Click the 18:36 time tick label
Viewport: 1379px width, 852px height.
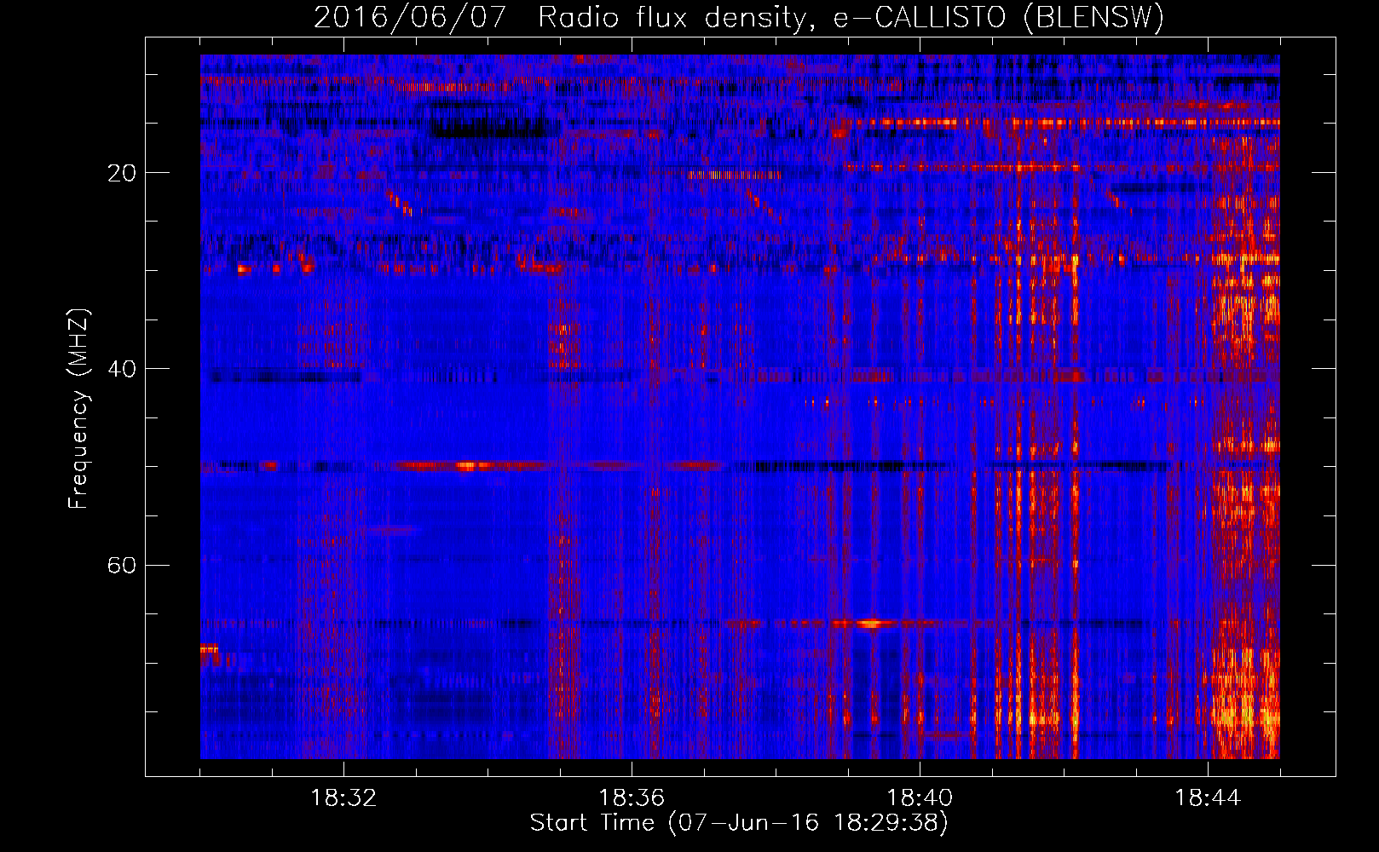[632, 798]
